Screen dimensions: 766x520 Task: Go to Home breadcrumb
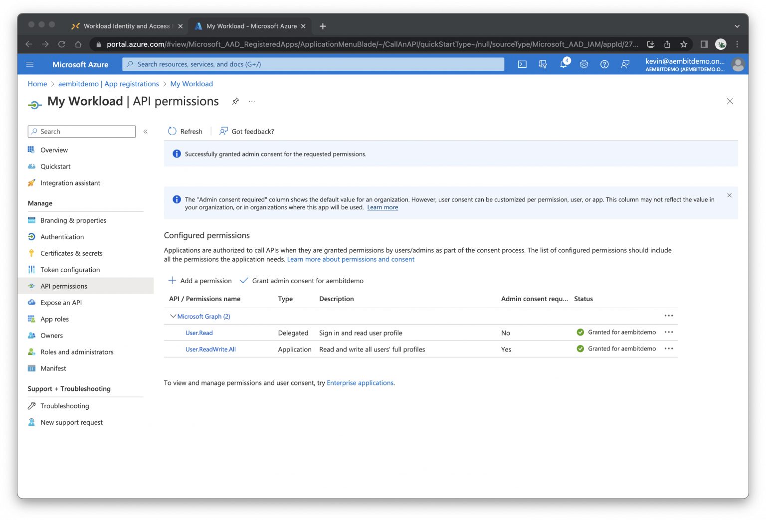(37, 84)
